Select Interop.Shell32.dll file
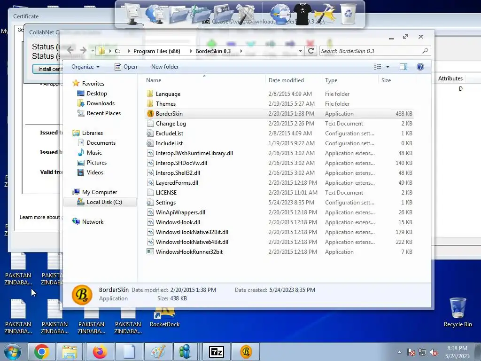 pos(178,173)
